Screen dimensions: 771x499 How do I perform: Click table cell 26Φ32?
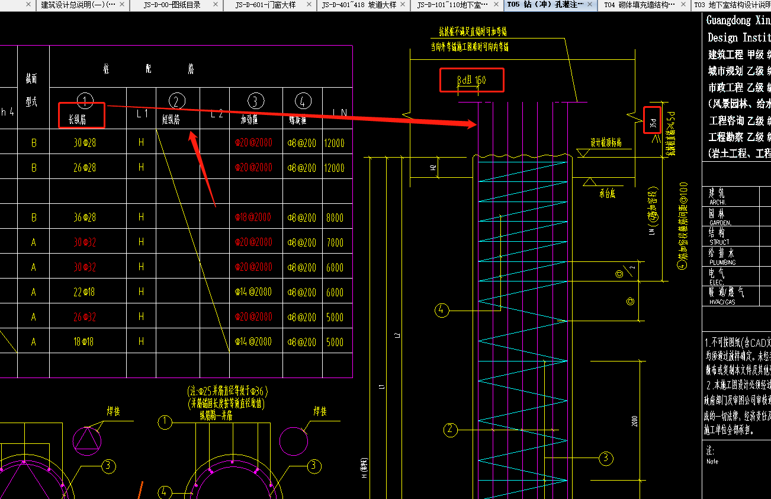85,317
